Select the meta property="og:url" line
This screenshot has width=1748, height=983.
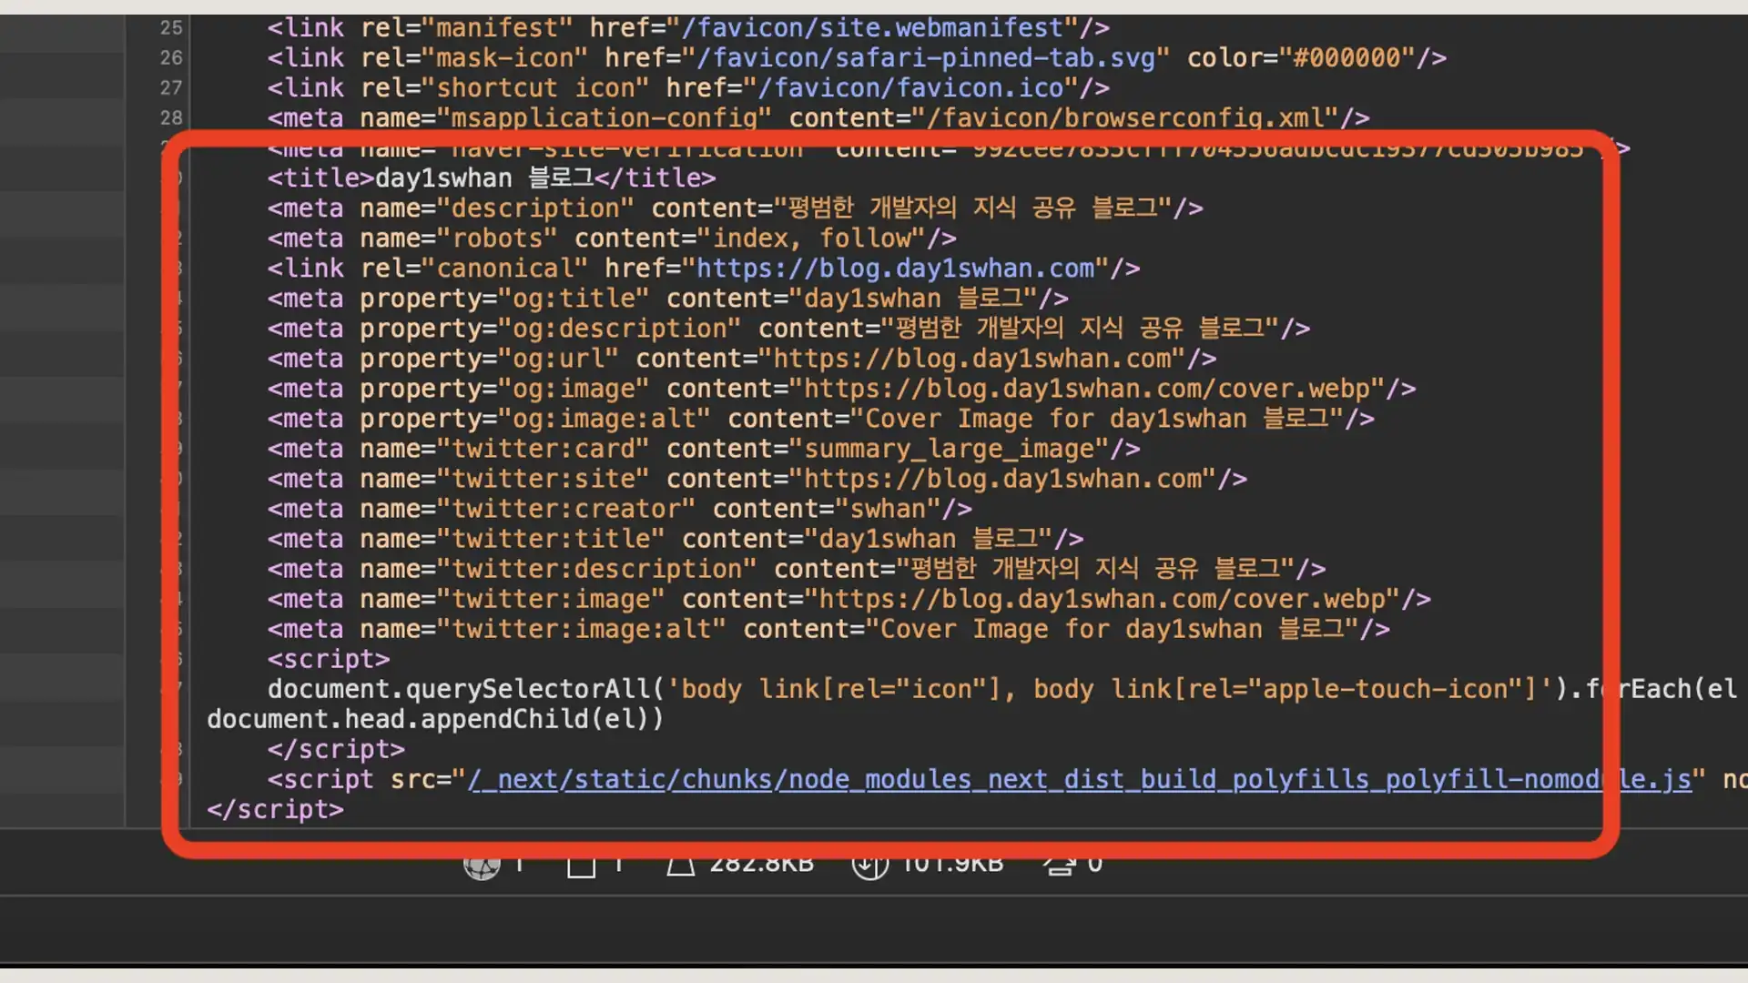[742, 358]
